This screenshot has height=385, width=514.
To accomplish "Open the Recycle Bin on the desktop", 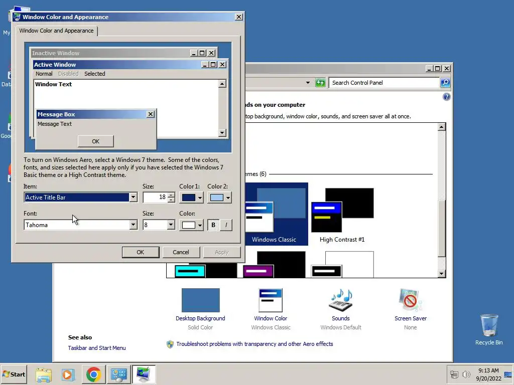I will pos(489,329).
